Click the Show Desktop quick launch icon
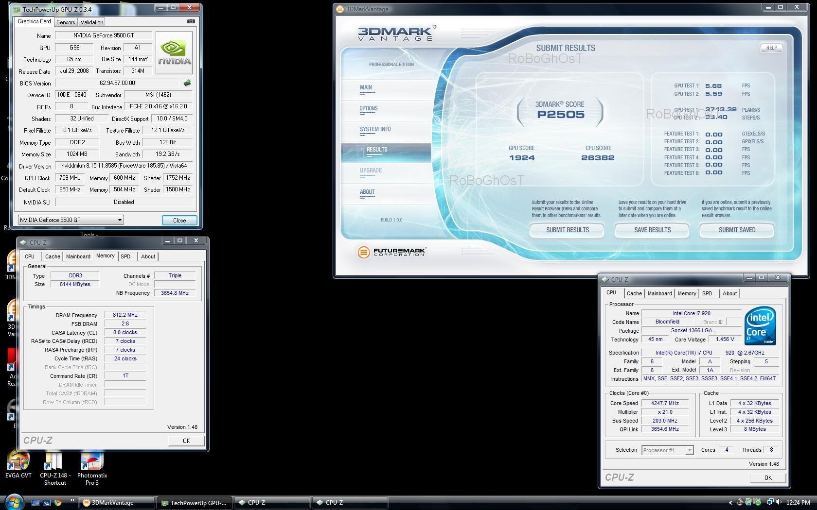 click(x=36, y=503)
